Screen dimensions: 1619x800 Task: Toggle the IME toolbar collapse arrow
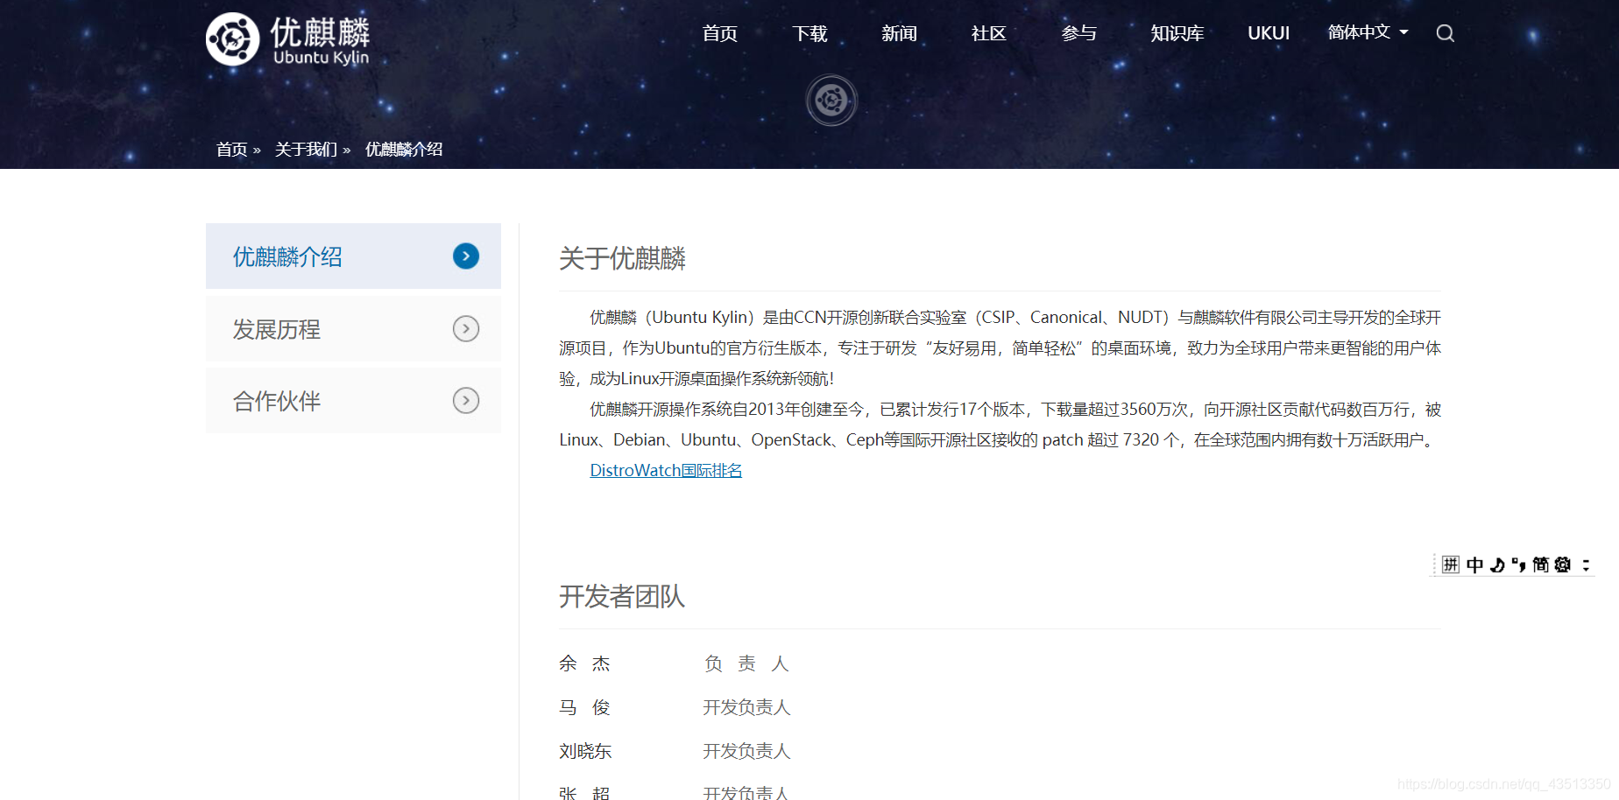coord(1586,565)
